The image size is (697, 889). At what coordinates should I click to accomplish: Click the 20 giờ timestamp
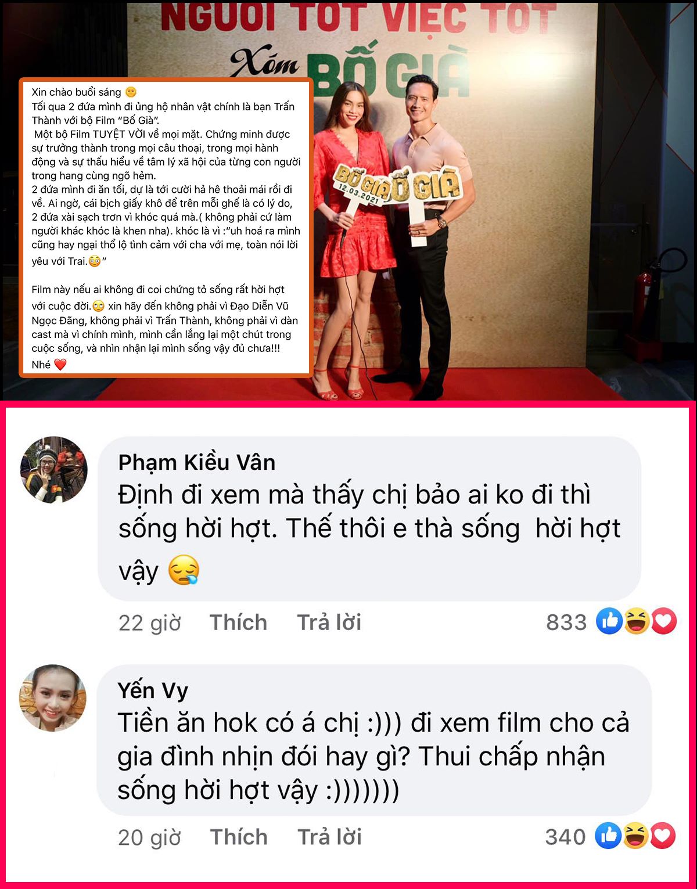tap(149, 838)
